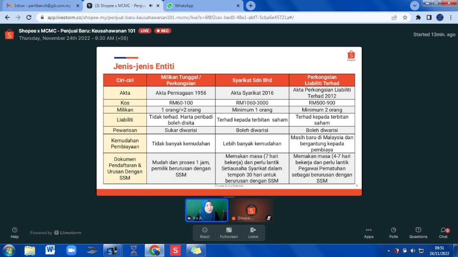Click the Powered by Livestorm link
The image size is (458, 257).
(56, 233)
